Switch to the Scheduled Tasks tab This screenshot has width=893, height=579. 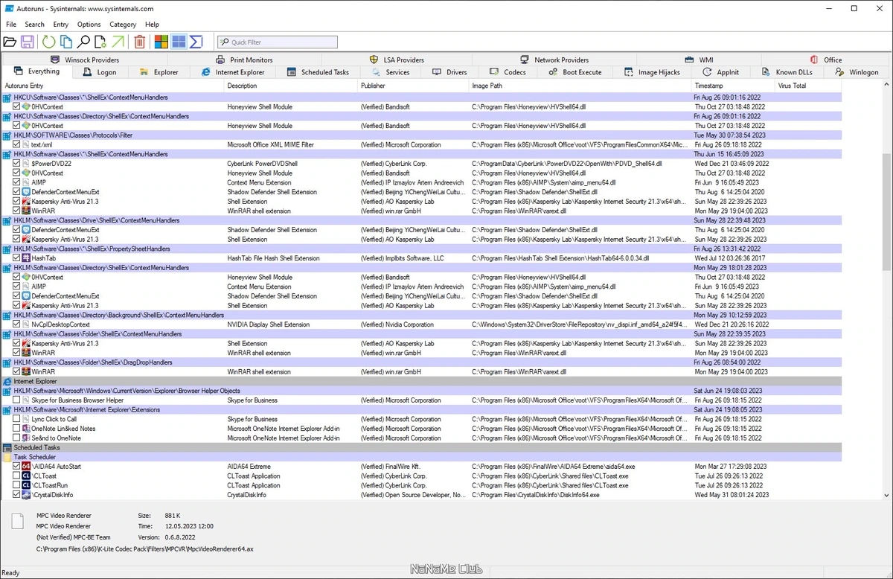click(318, 72)
